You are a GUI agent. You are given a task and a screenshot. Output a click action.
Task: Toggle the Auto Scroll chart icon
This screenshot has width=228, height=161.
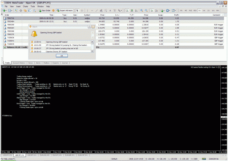(152, 11)
